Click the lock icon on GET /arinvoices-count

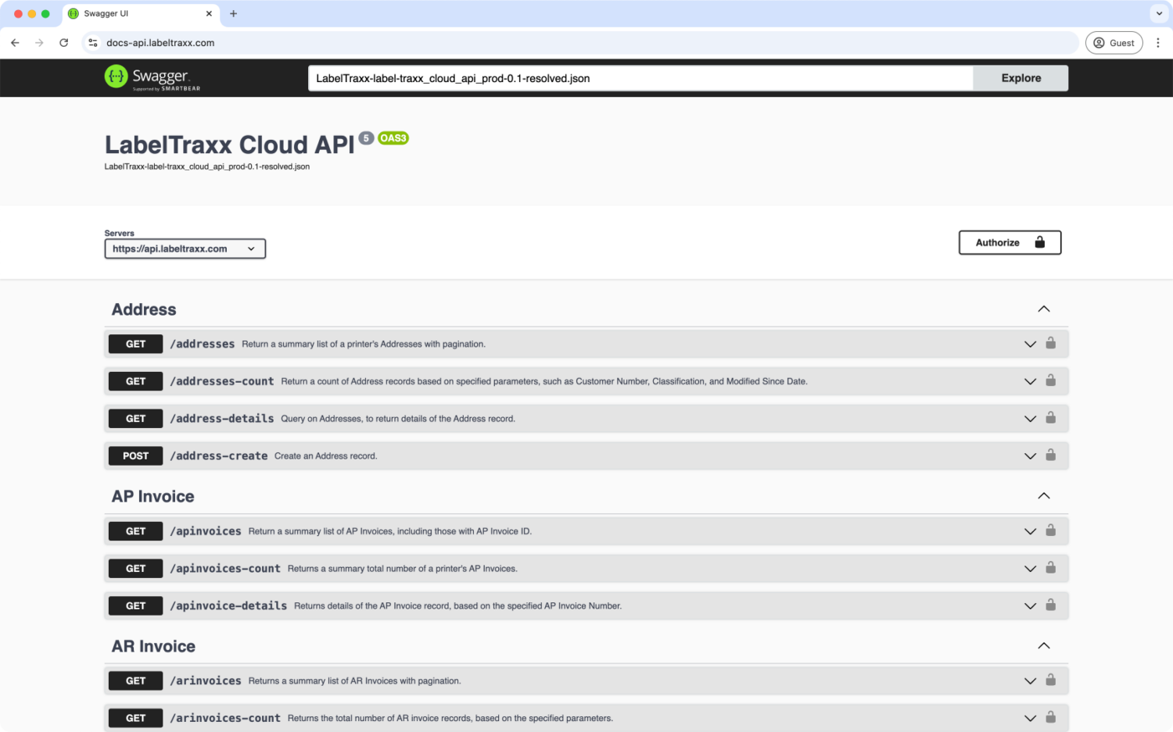click(x=1051, y=717)
